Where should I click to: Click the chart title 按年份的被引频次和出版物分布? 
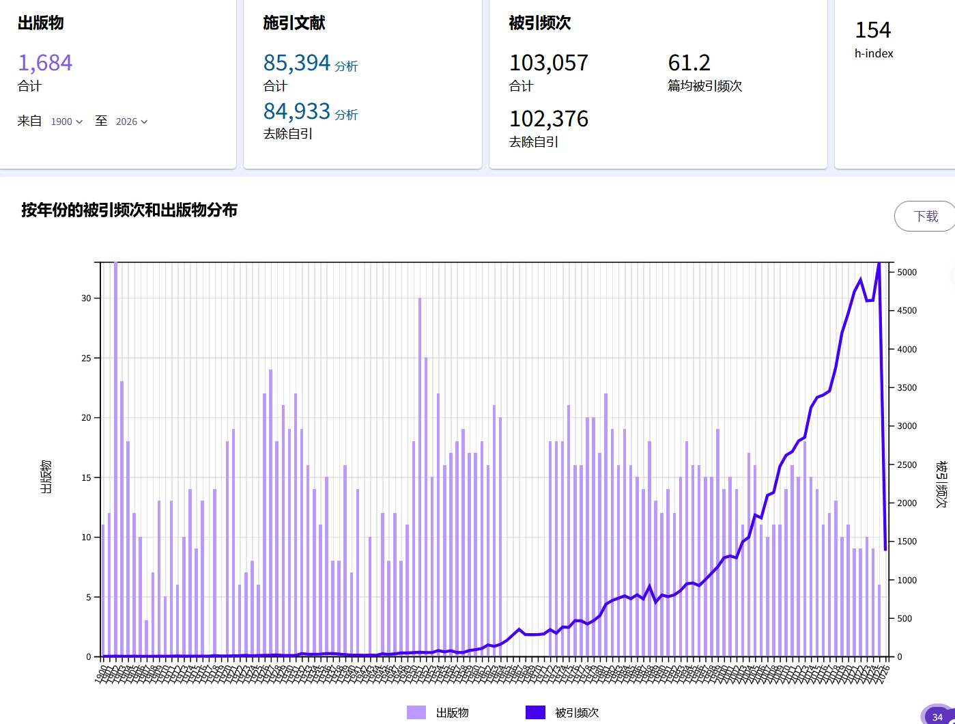[x=129, y=210]
